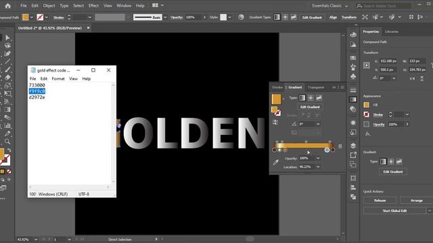Open the Basic brush definition dropdown
433x243 pixels.
tap(165, 17)
